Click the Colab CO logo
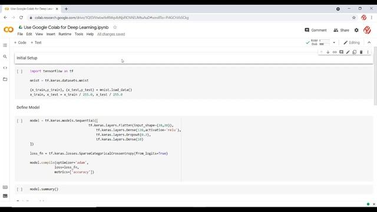This screenshot has height=212, width=377. pos(8,29)
